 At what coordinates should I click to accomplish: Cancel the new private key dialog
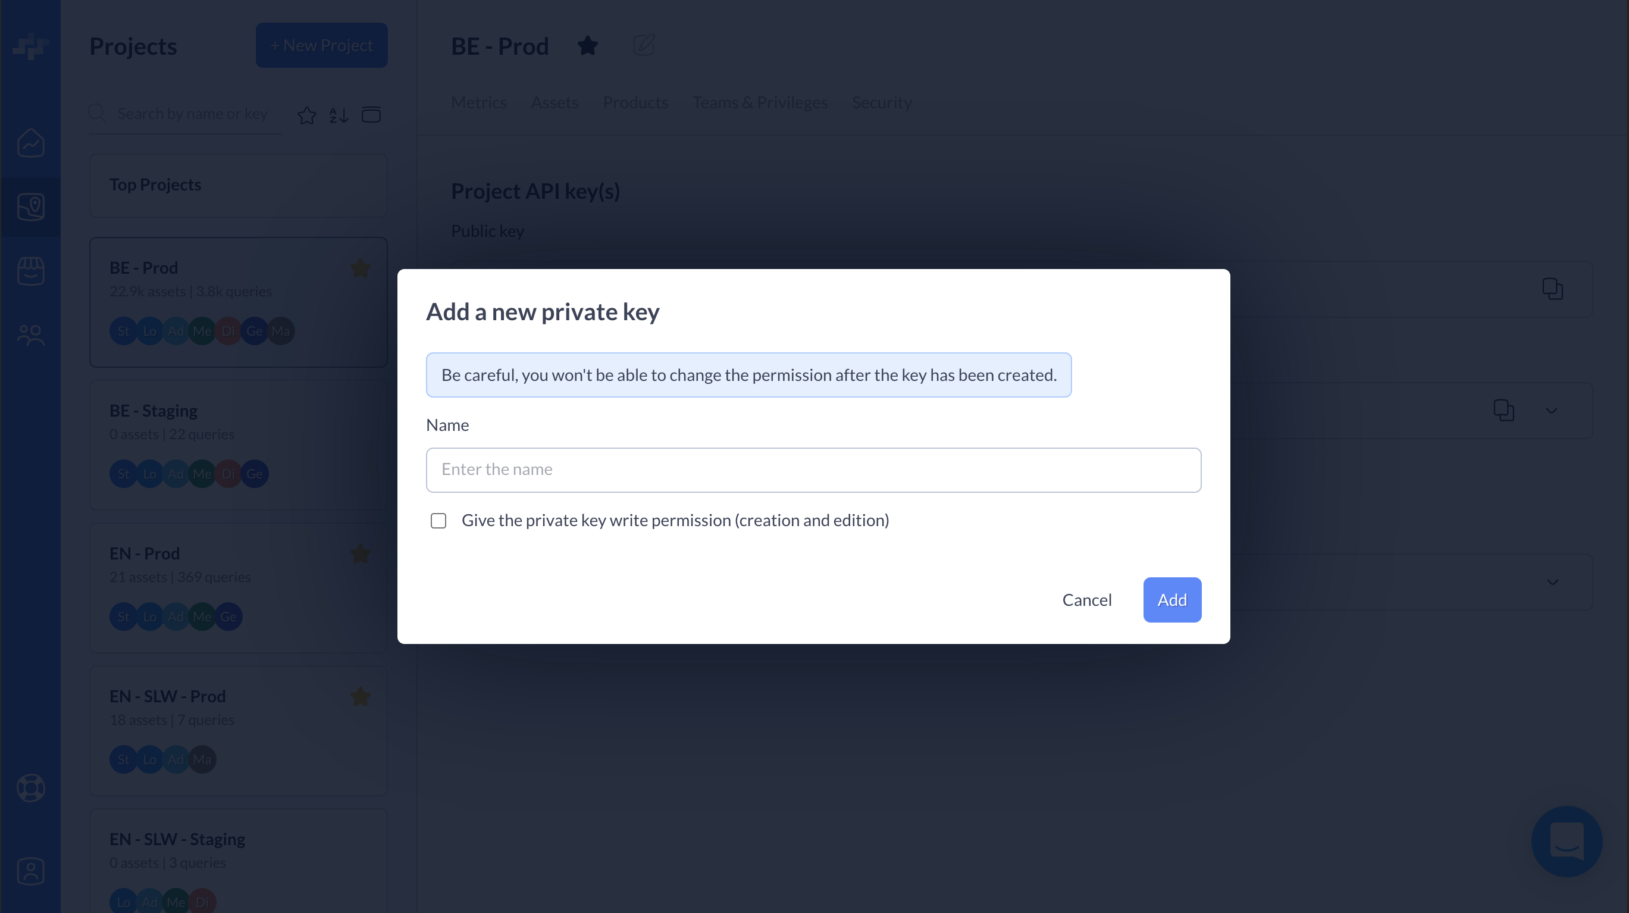pyautogui.click(x=1086, y=600)
